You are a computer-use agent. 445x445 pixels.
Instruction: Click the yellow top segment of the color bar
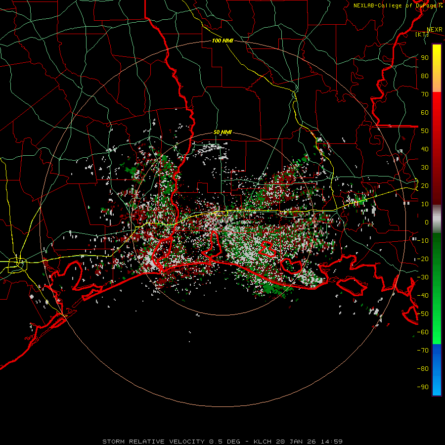(x=437, y=68)
